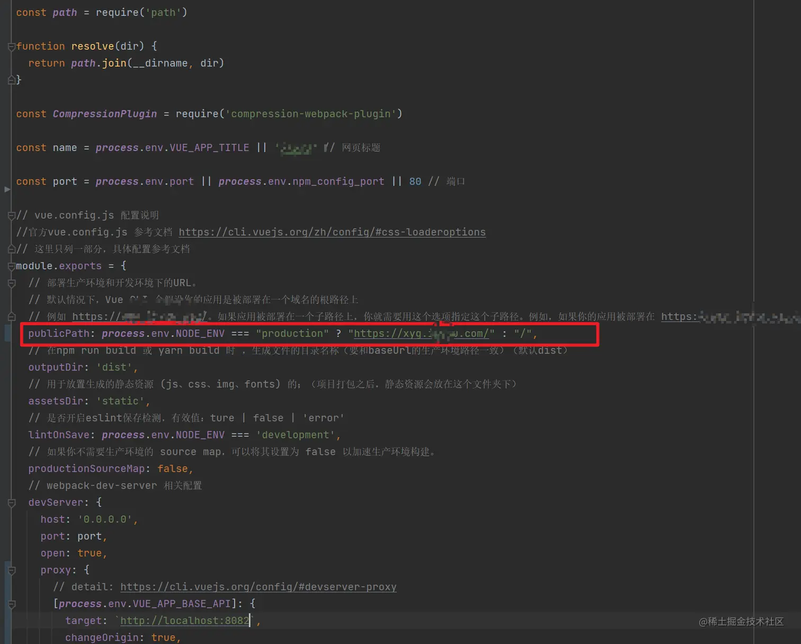
Task: Click the join method call
Action: coord(114,63)
